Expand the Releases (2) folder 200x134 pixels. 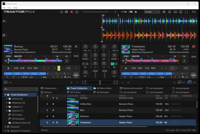[7, 103]
